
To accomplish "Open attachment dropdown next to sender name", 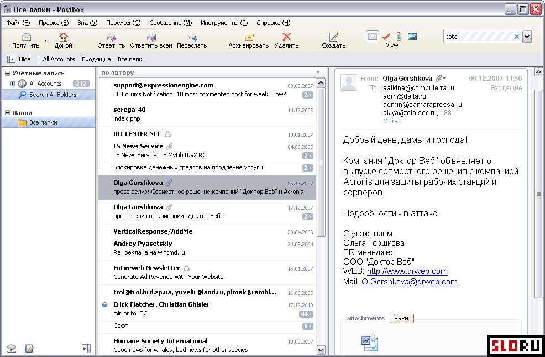I will pyautogui.click(x=441, y=78).
